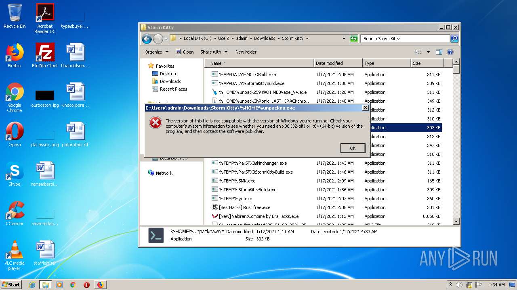Sort by Date modified column
The height and width of the screenshot is (290, 517).
[x=338, y=63]
